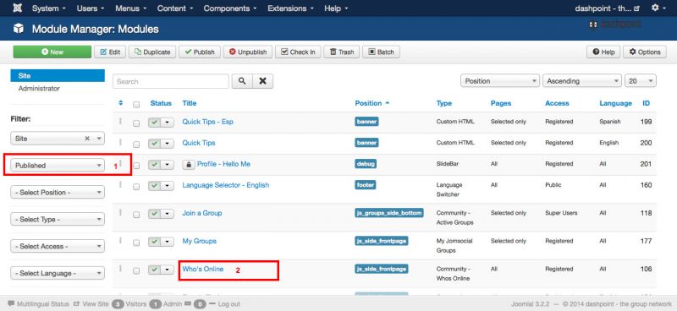Open the settings gear menu
677x311 pixels.
point(658,8)
